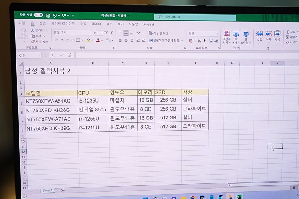
Task: Click the bottom align icon
Action: click(132, 33)
